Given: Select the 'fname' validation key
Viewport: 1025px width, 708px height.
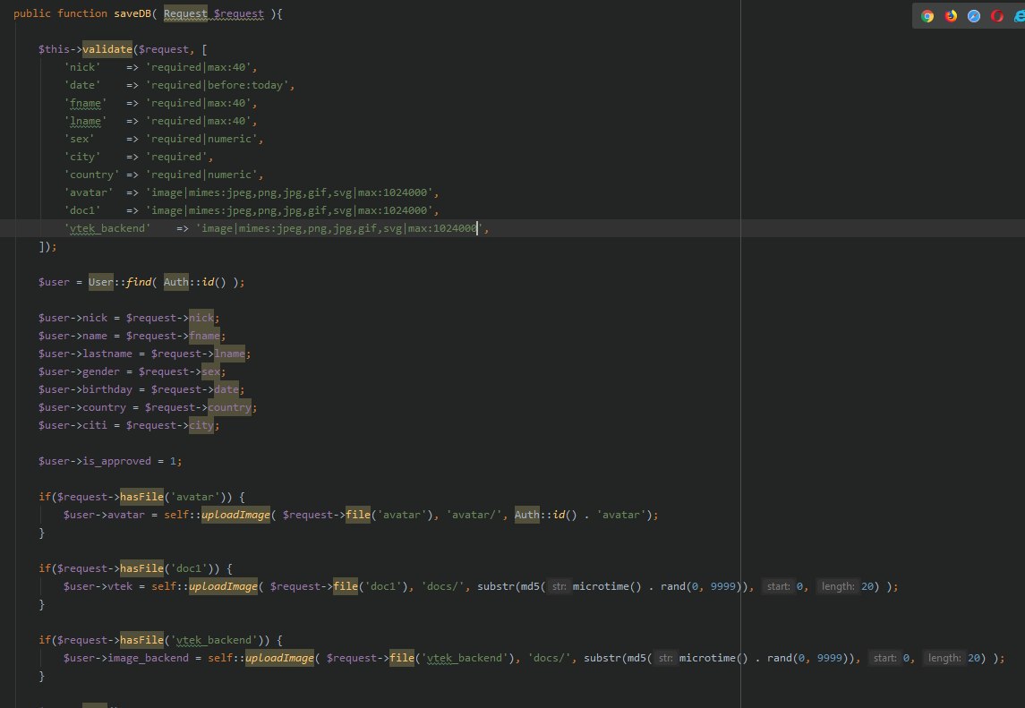Looking at the screenshot, I should (85, 103).
